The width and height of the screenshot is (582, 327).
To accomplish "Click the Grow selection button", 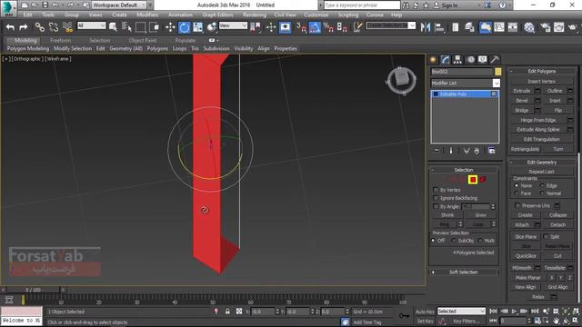I will [x=480, y=215].
